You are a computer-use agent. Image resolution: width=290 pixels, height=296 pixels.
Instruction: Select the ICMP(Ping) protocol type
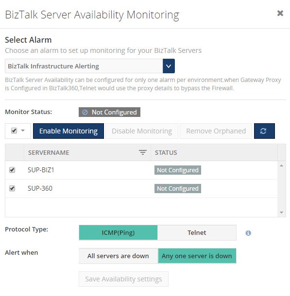tap(118, 232)
